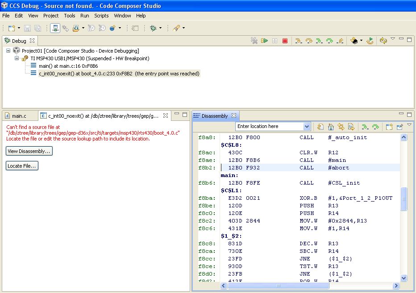The width and height of the screenshot is (416, 293).
Task: Click the View Disassembly... button
Action: coord(29,151)
